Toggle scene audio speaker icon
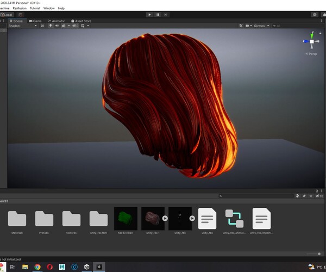 57,26
